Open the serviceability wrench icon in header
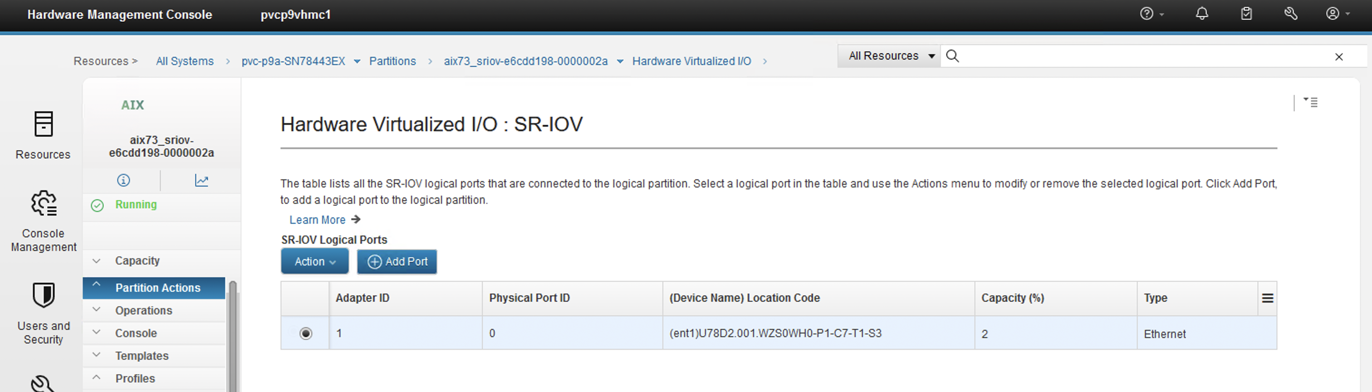The image size is (1372, 392). pos(1290,14)
